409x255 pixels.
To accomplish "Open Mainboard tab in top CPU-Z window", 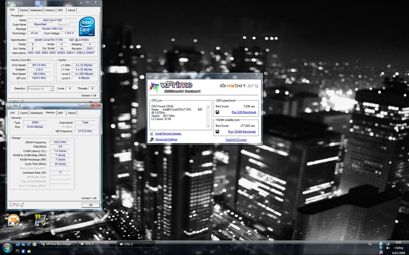I will coord(36,10).
